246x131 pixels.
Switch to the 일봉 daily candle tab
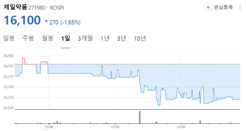point(9,38)
